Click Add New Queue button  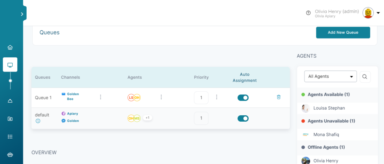pos(343,33)
